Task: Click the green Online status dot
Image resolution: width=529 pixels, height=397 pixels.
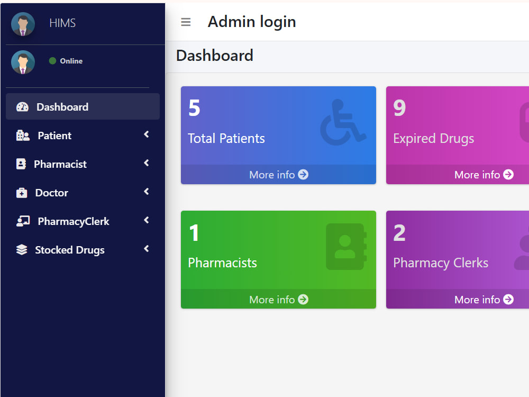Action: coord(52,61)
